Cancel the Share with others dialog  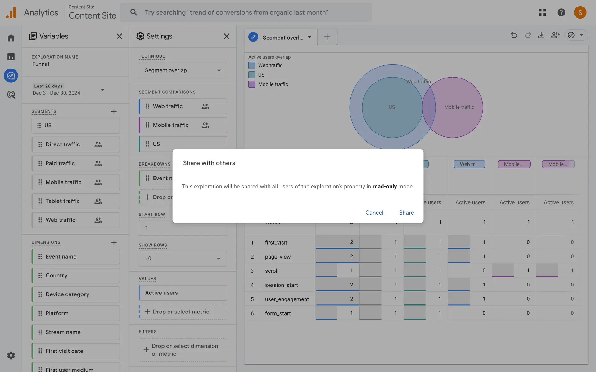(x=374, y=213)
